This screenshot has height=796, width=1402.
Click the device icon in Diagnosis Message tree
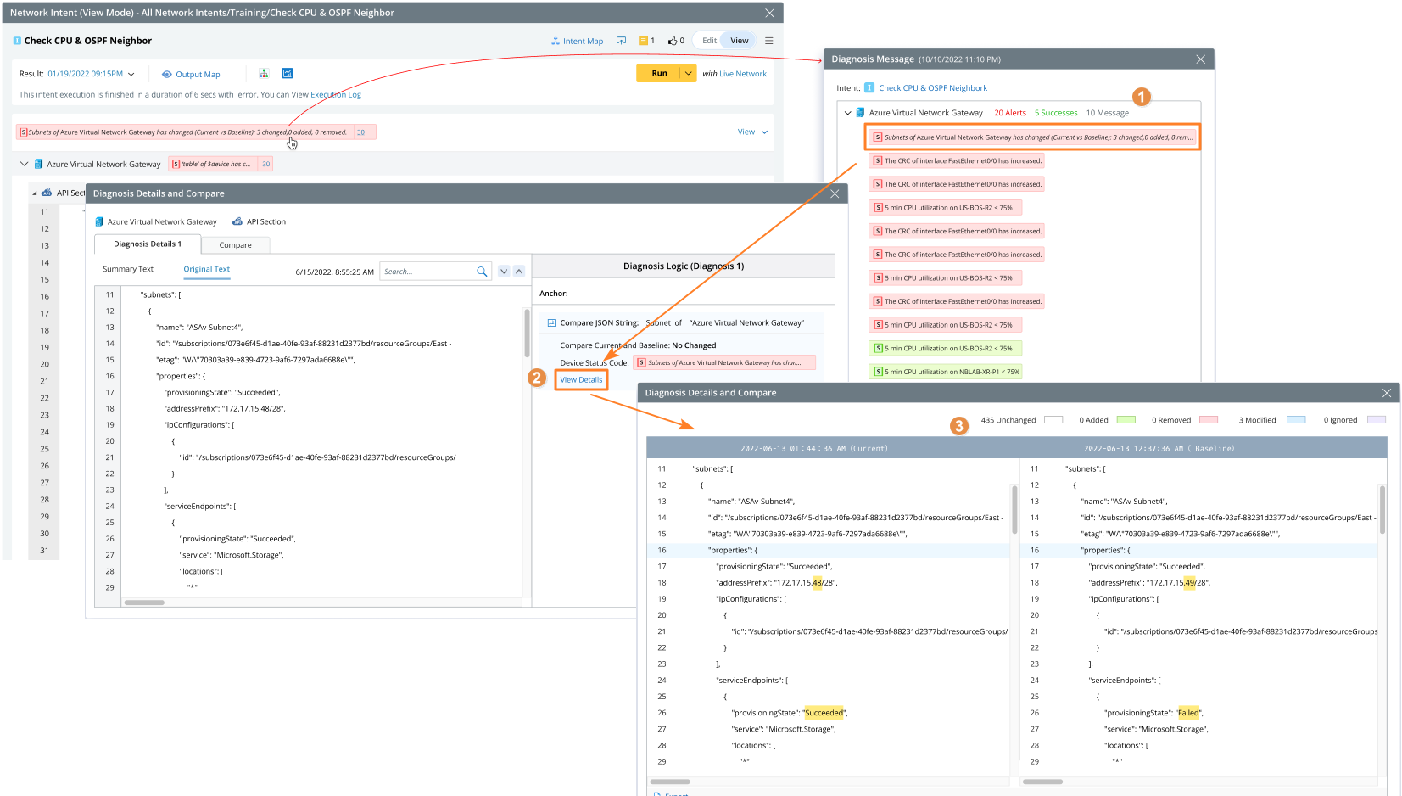tap(860, 113)
